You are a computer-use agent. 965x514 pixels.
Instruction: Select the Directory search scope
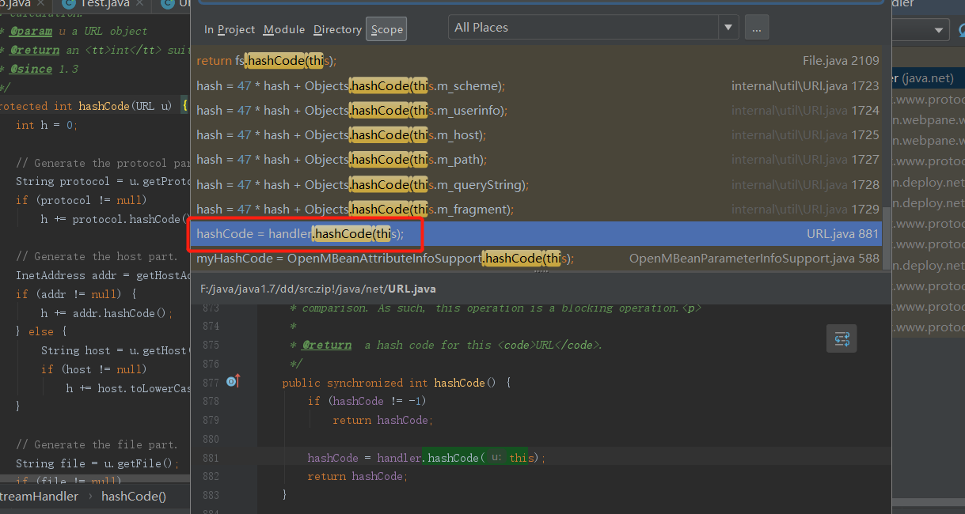(337, 29)
